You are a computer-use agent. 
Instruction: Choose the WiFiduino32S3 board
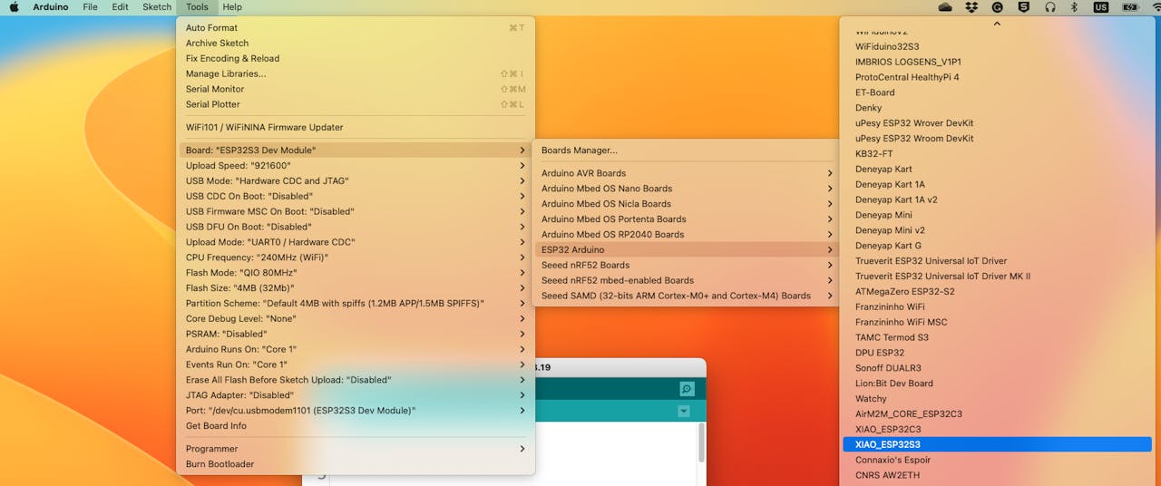997,46
